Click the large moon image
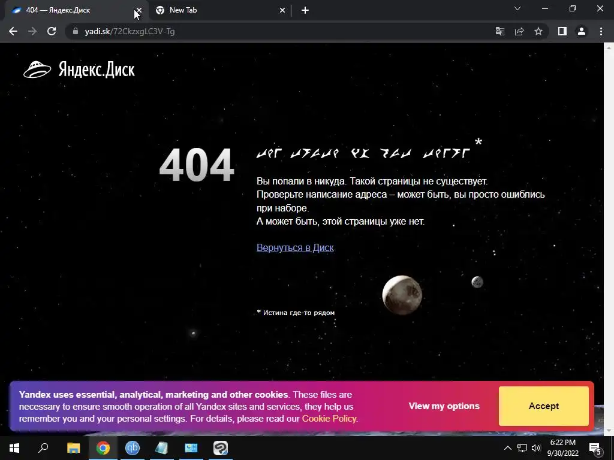Image resolution: width=614 pixels, height=460 pixels. (402, 295)
